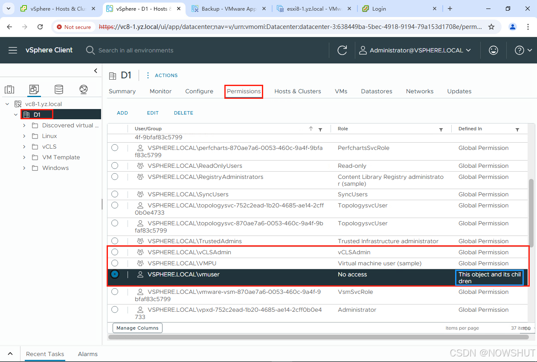The height and width of the screenshot is (362, 537).
Task: Click the Manage Columns button
Action: [137, 328]
